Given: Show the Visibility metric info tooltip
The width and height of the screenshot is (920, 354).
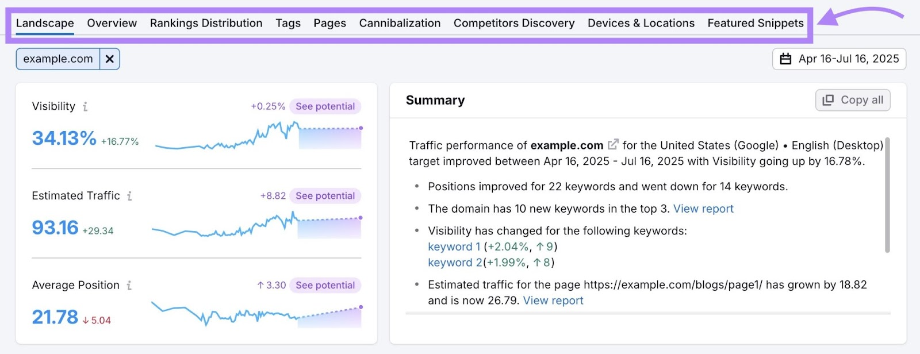Looking at the screenshot, I should (85, 106).
